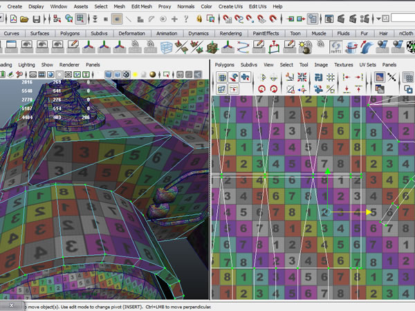415x311 pixels.
Task: Open the input line operations dropdown arrow
Action: 378,19
